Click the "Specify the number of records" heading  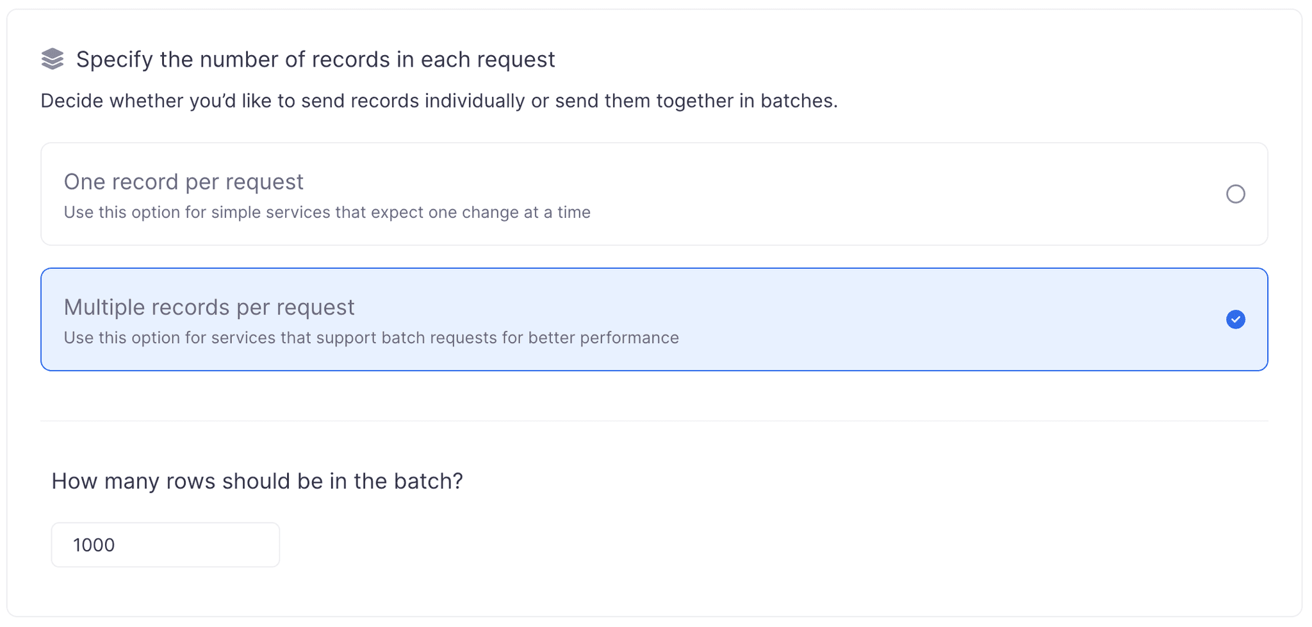315,60
